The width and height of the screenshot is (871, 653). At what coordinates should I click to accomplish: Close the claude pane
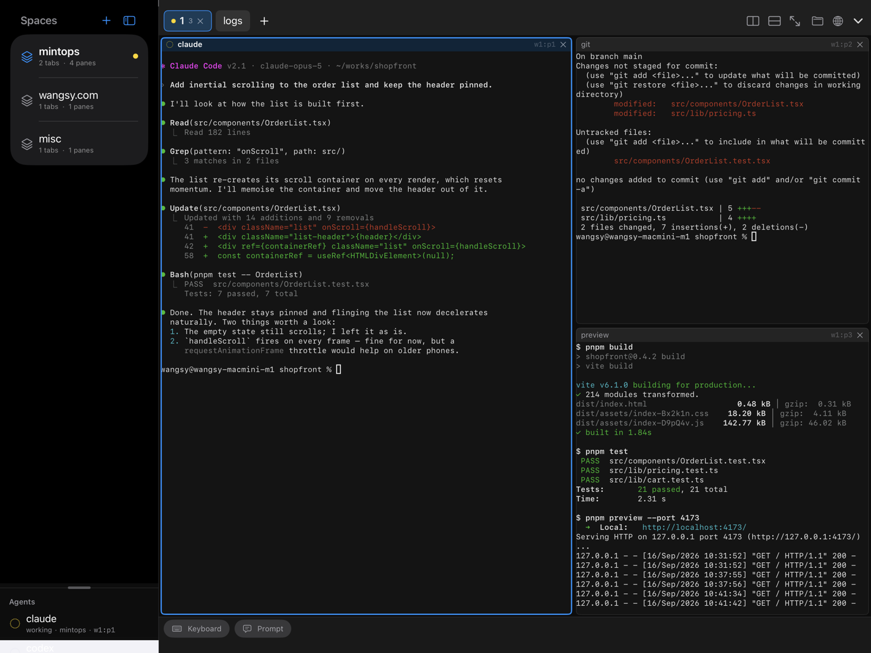coord(564,45)
